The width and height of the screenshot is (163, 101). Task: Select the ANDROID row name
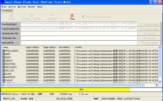[10, 77]
